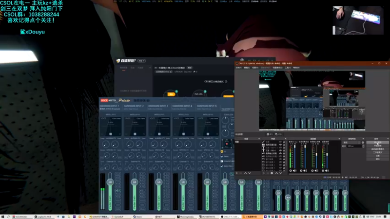Image resolution: width=390 pixels, height=219 pixels.
Task: Open gear settings of third OBS mixer channel
Action: pyautogui.click(x=312, y=171)
